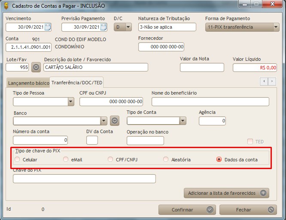The height and width of the screenshot is (220, 286).
Task: Click the application icon in the title bar
Action: pyautogui.click(x=6, y=6)
